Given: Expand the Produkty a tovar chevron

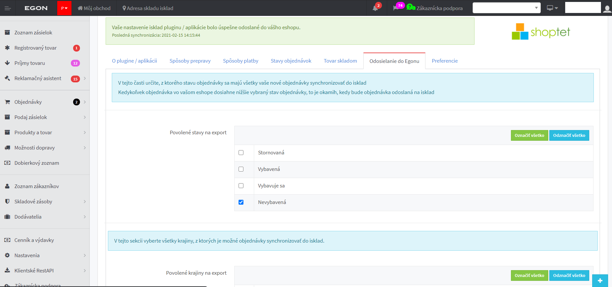Looking at the screenshot, I should (x=85, y=132).
